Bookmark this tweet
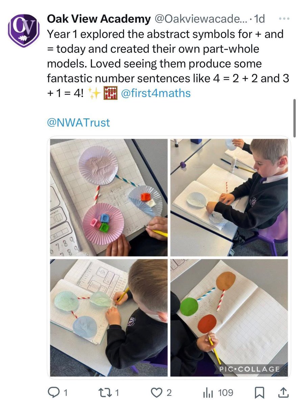Screen dimensions: 298x405 pyautogui.click(x=259, y=393)
